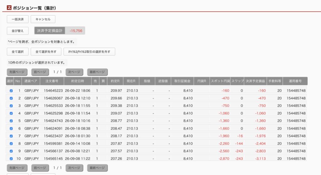
Task: Click the iサイクル2/サイクル2取引の選択を外す button
Action: tap(89, 52)
